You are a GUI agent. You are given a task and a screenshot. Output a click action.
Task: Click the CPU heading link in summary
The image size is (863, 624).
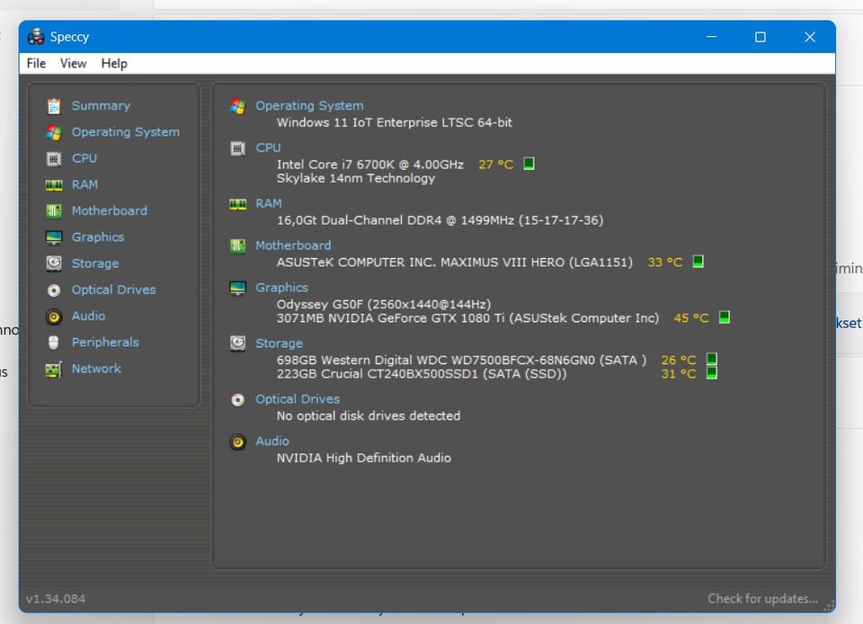(x=268, y=148)
